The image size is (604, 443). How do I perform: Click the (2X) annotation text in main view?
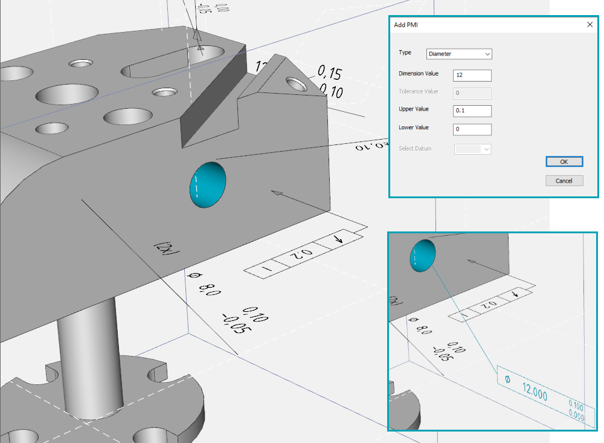[163, 251]
